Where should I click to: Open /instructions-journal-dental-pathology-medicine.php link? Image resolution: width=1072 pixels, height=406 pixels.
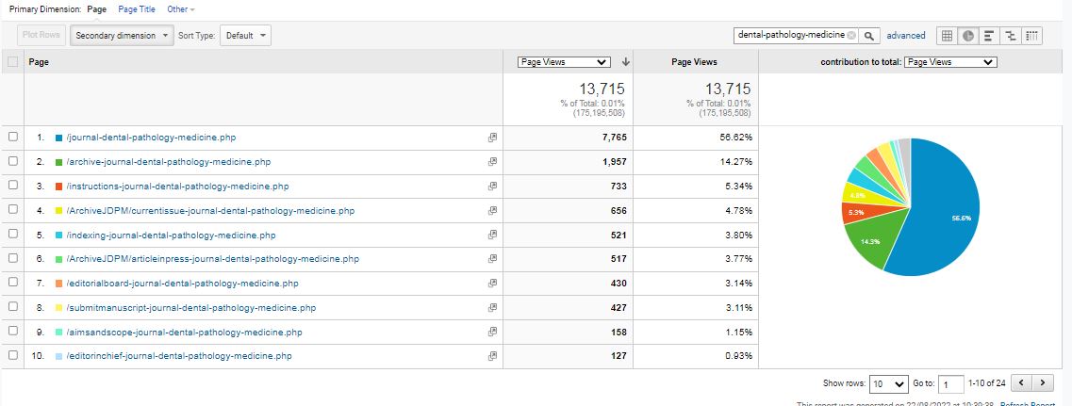(178, 186)
